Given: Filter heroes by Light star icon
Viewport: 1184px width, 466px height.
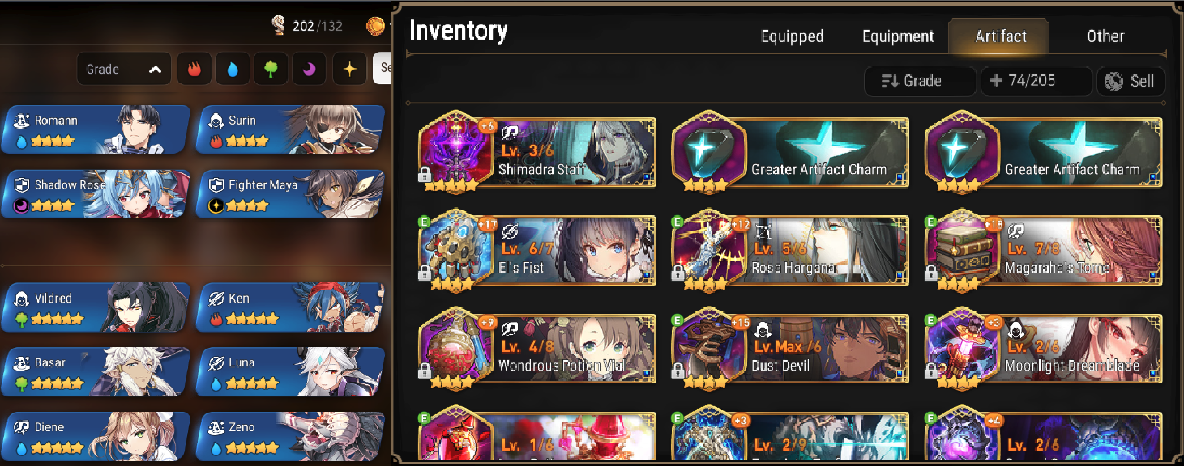Looking at the screenshot, I should pos(349,69).
